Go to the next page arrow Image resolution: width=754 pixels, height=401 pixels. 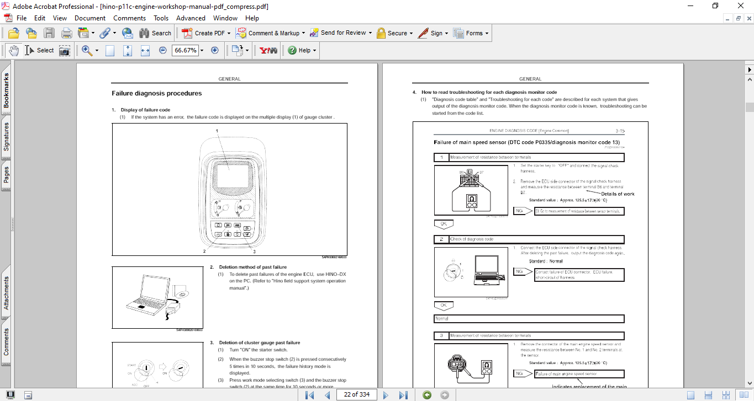point(386,394)
